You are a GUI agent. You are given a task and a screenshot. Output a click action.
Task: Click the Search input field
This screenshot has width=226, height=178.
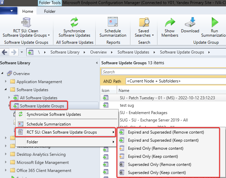(164, 72)
